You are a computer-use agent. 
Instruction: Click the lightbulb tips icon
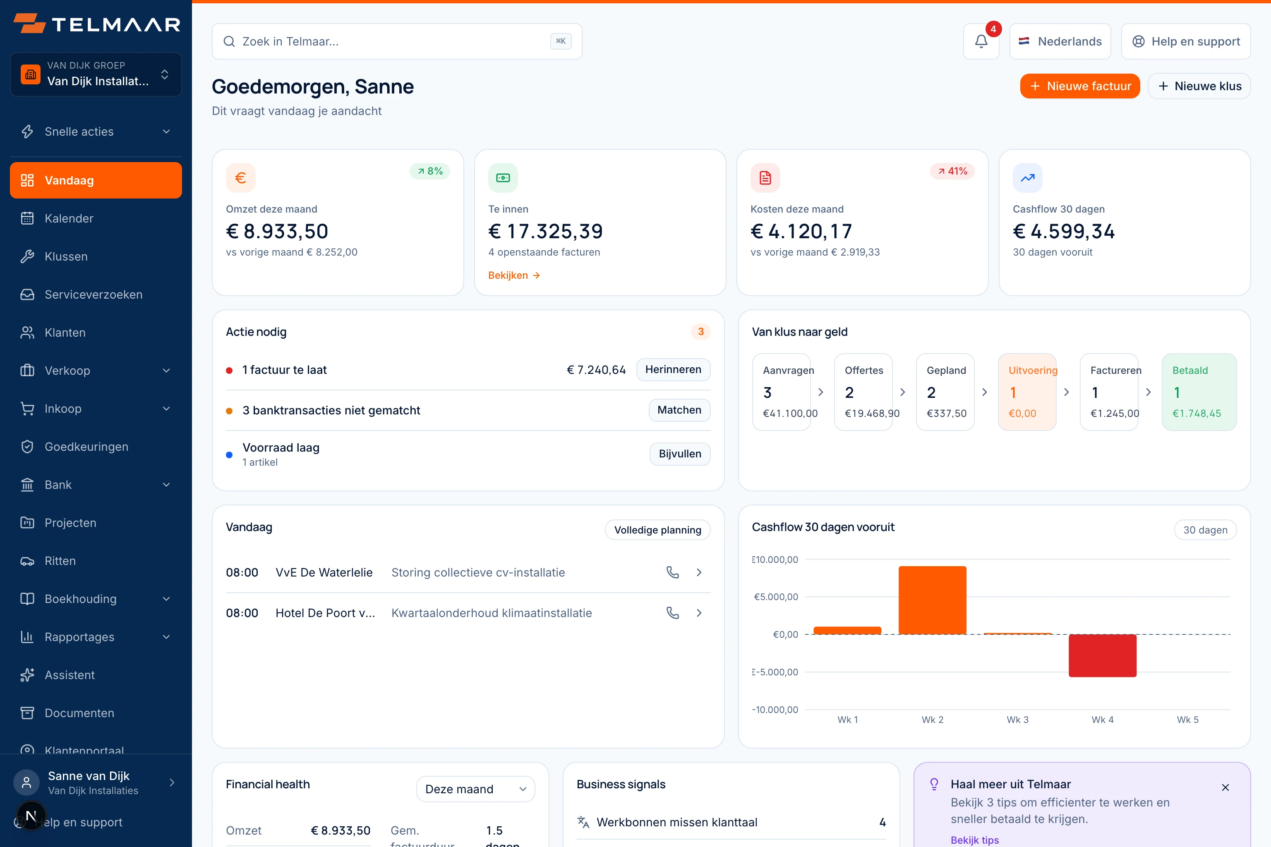(x=934, y=784)
